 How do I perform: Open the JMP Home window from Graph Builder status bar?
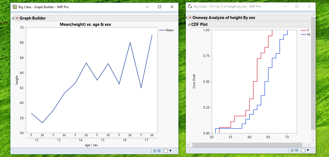point(155,150)
